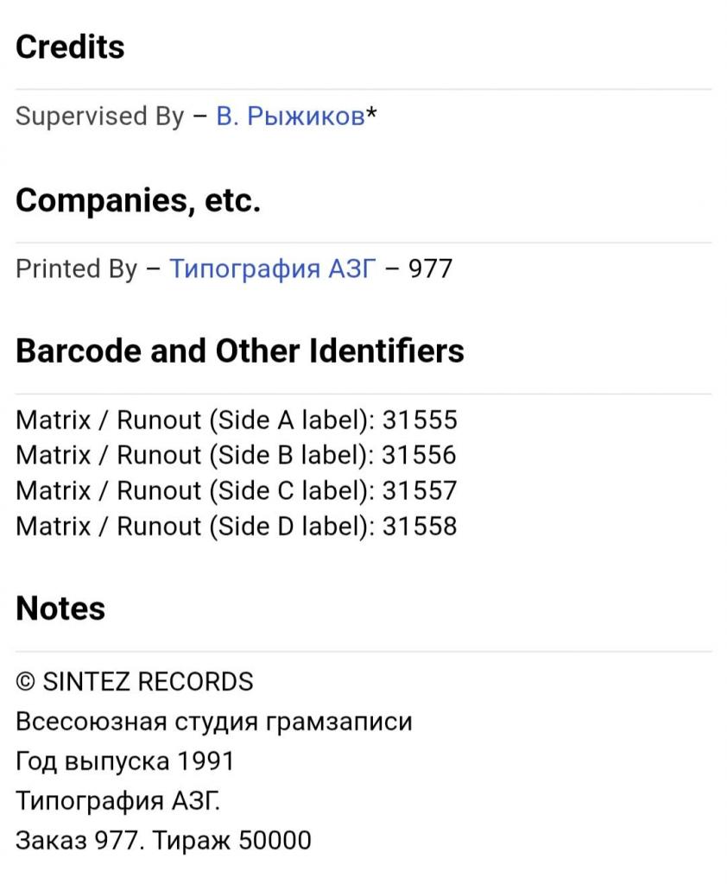This screenshot has width=727, height=884.
Task: Click the '© SINTEZ RECORDS' note line
Action: [x=135, y=682]
